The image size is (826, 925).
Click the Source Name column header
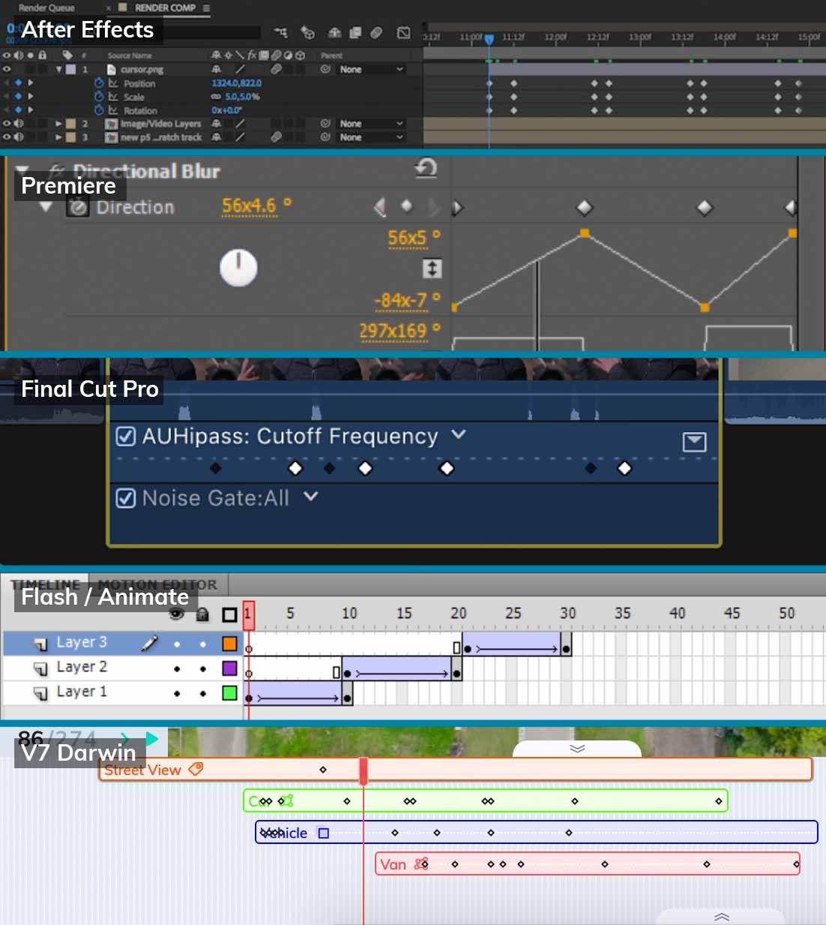tap(129, 56)
